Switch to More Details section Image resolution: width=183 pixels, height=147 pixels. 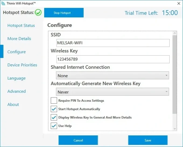(19, 39)
